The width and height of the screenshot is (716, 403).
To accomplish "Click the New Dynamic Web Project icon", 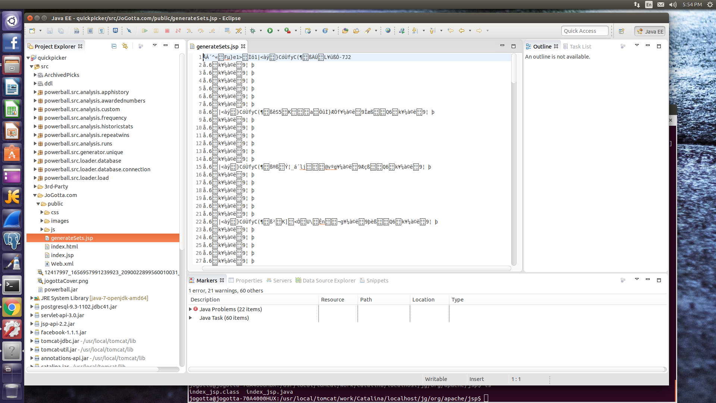I will pyautogui.click(x=308, y=31).
